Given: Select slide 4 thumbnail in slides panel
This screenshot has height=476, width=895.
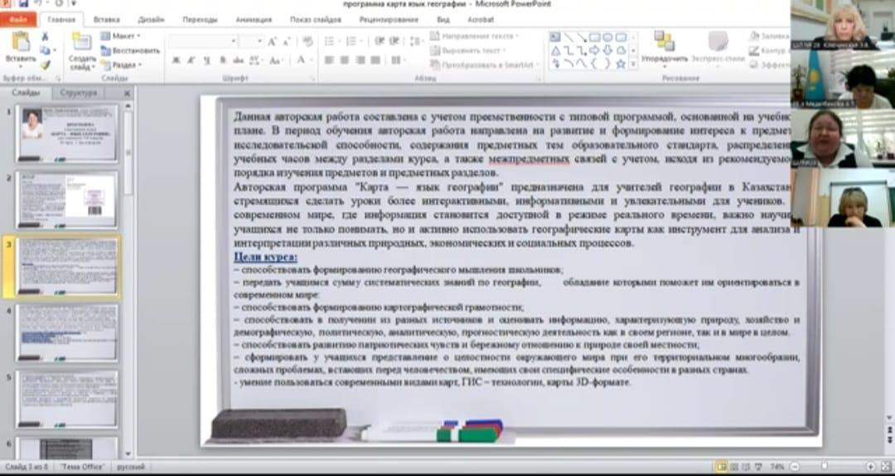Looking at the screenshot, I should 67,332.
